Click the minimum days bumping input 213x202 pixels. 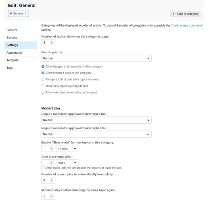click(x=48, y=196)
